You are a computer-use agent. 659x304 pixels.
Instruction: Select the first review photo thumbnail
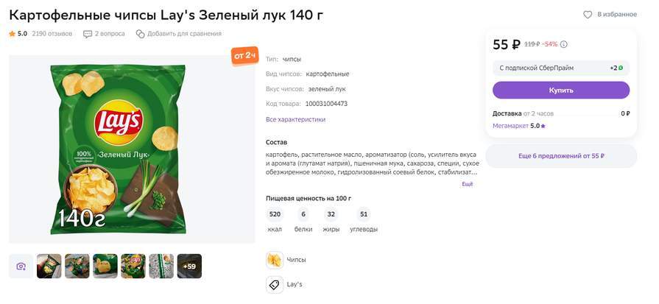49,266
